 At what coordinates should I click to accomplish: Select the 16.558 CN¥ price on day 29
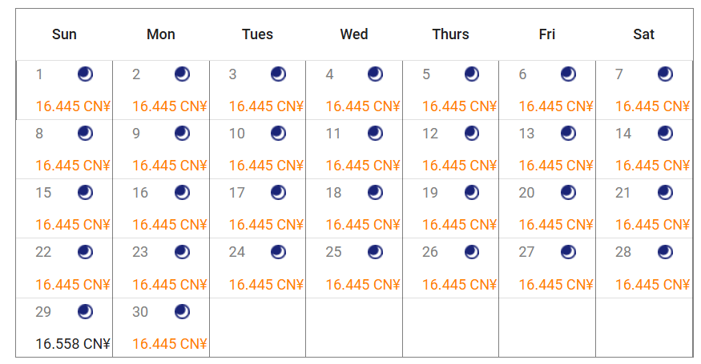(x=73, y=344)
